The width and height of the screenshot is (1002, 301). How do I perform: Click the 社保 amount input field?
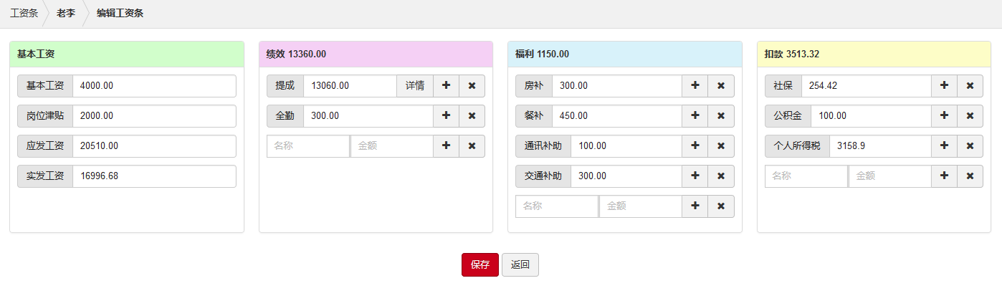tap(866, 86)
